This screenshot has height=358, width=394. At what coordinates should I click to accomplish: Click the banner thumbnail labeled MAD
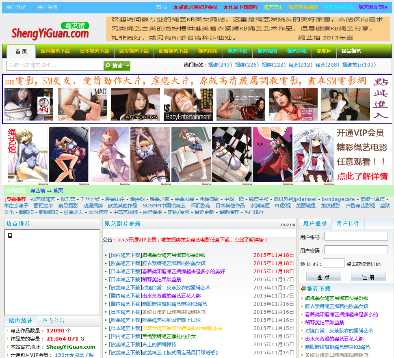pos(82,104)
